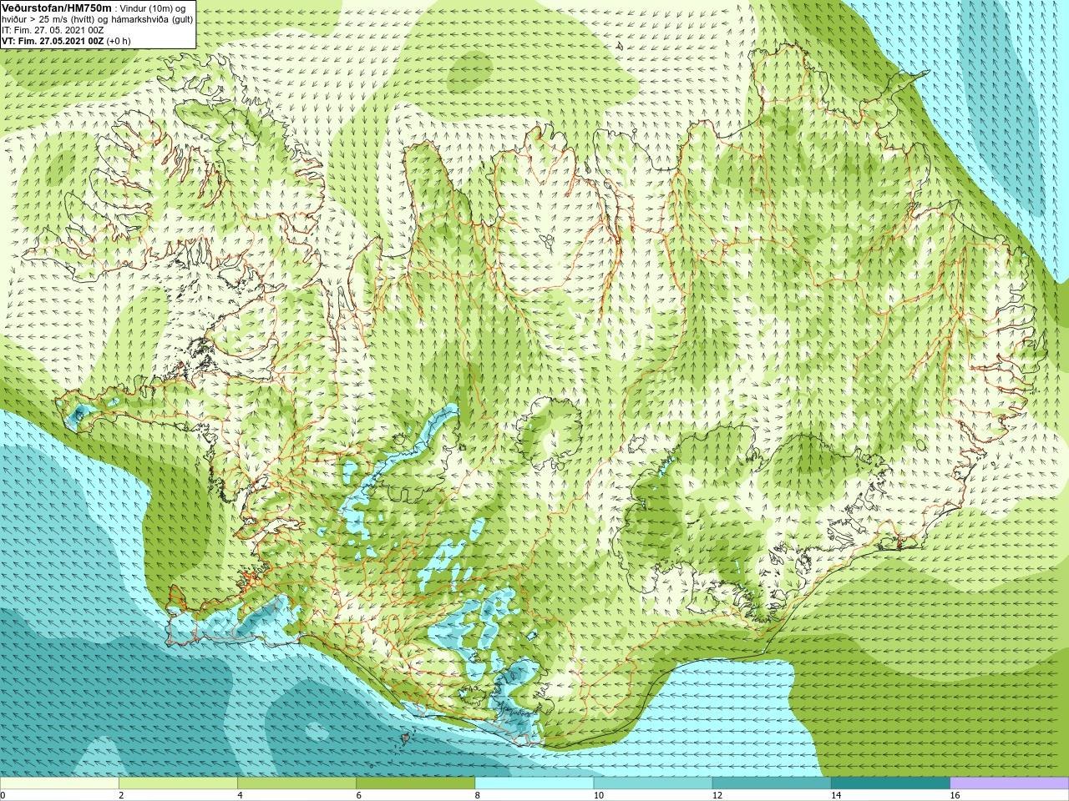
Task: Click the legend scale label "6"
Action: [358, 795]
